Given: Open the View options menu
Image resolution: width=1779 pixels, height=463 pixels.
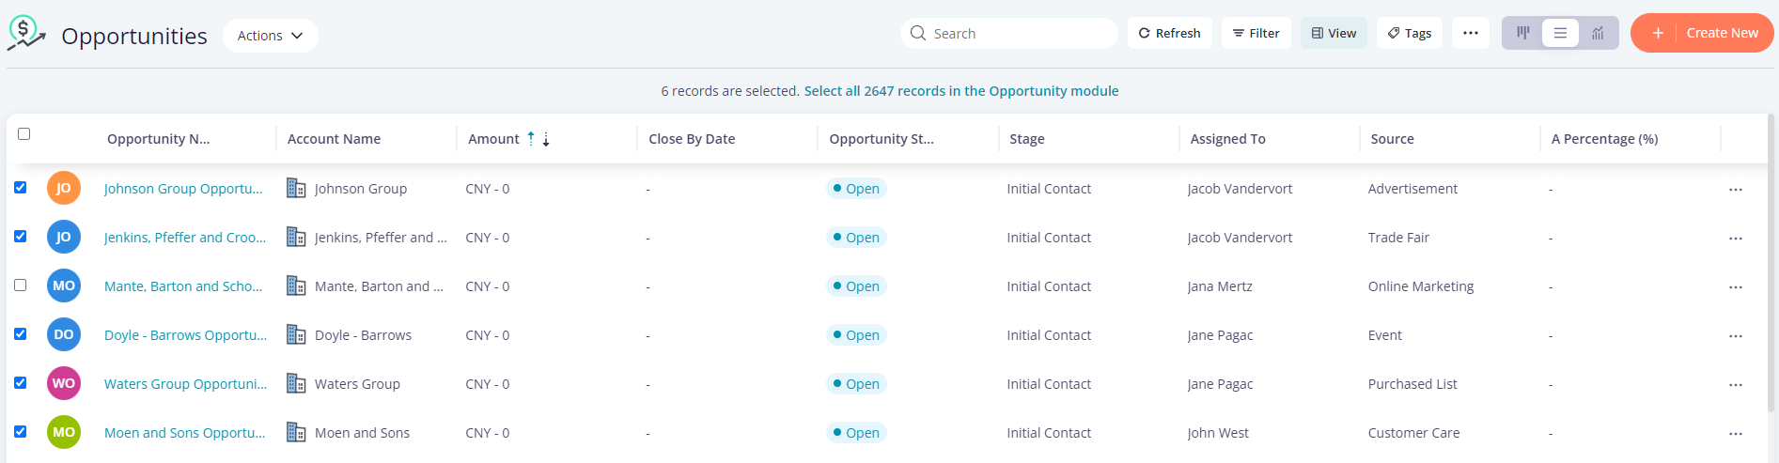Looking at the screenshot, I should point(1334,33).
